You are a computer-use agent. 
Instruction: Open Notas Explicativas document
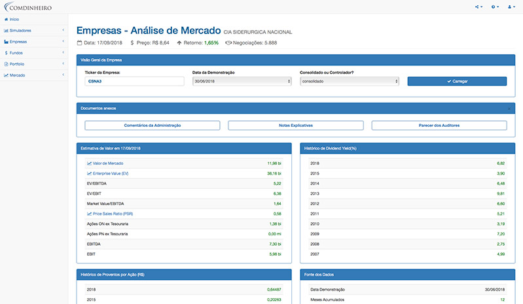pyautogui.click(x=296, y=126)
